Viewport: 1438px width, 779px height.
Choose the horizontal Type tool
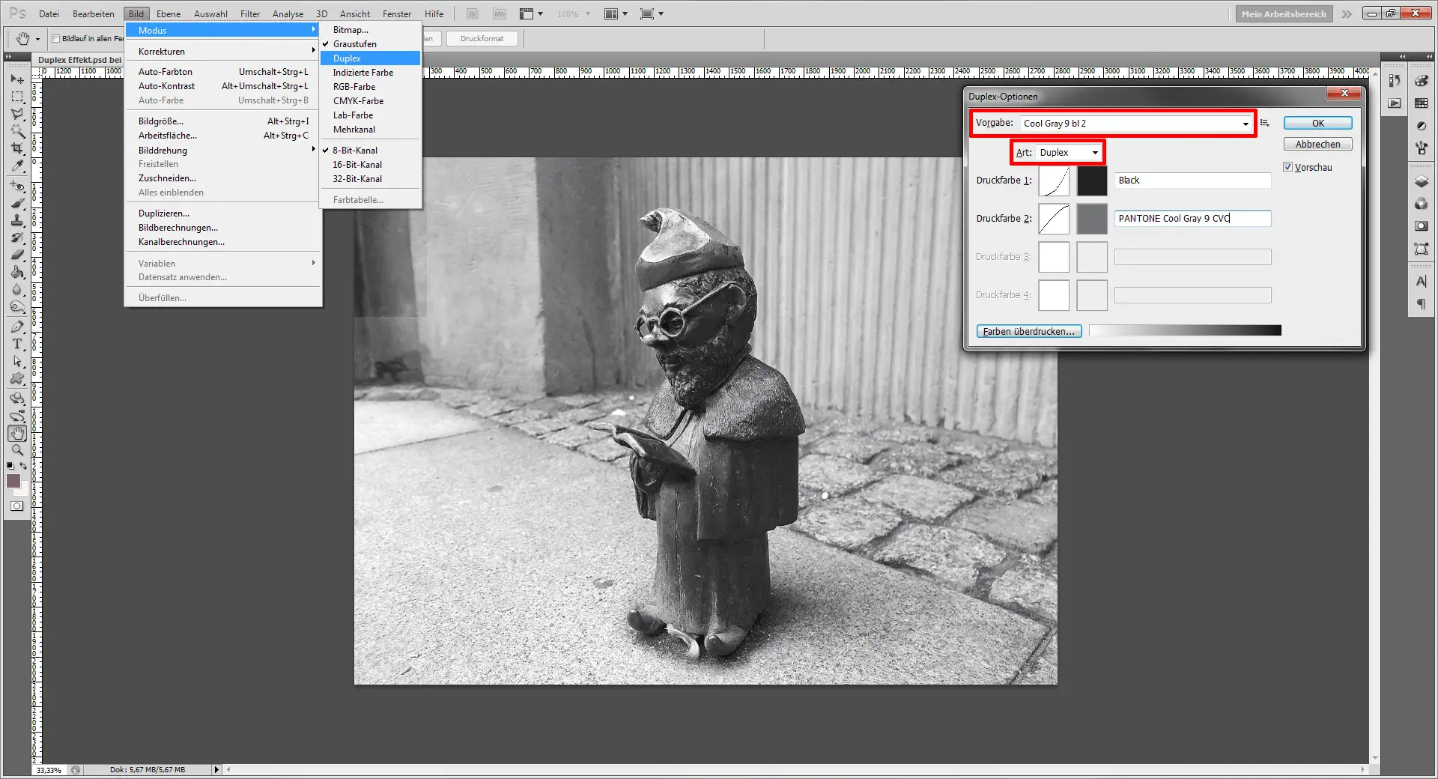tap(17, 345)
